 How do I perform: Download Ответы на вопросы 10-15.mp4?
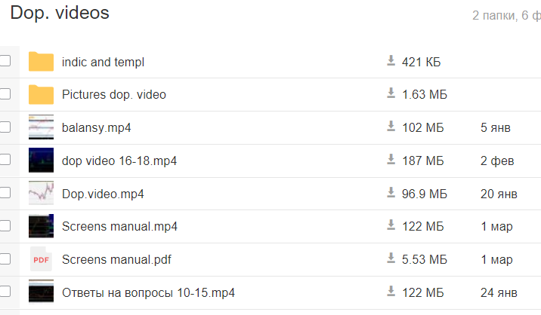[x=391, y=292]
